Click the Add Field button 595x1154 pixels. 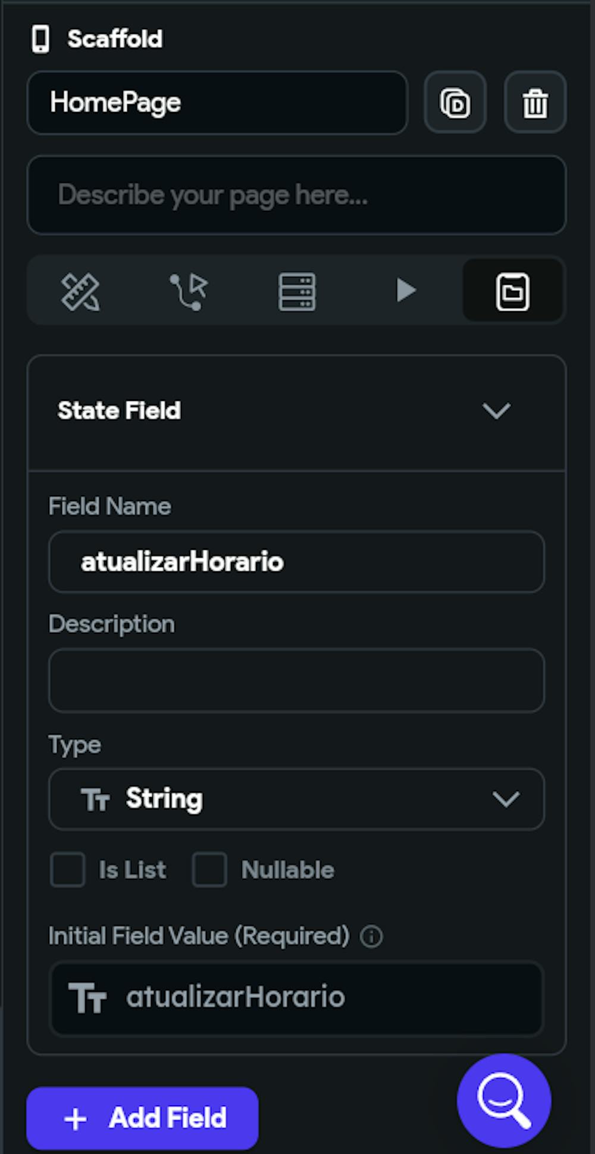pos(142,1118)
